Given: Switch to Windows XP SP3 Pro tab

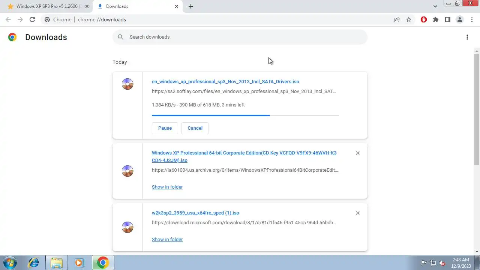Looking at the screenshot, I should (x=47, y=6).
